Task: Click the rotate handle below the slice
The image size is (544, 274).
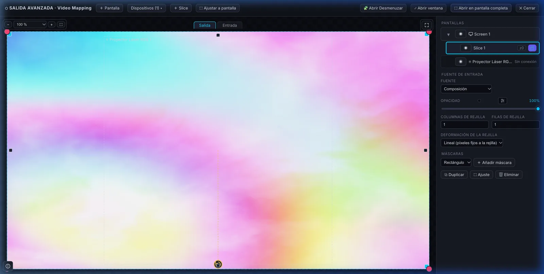Action: 218,264
